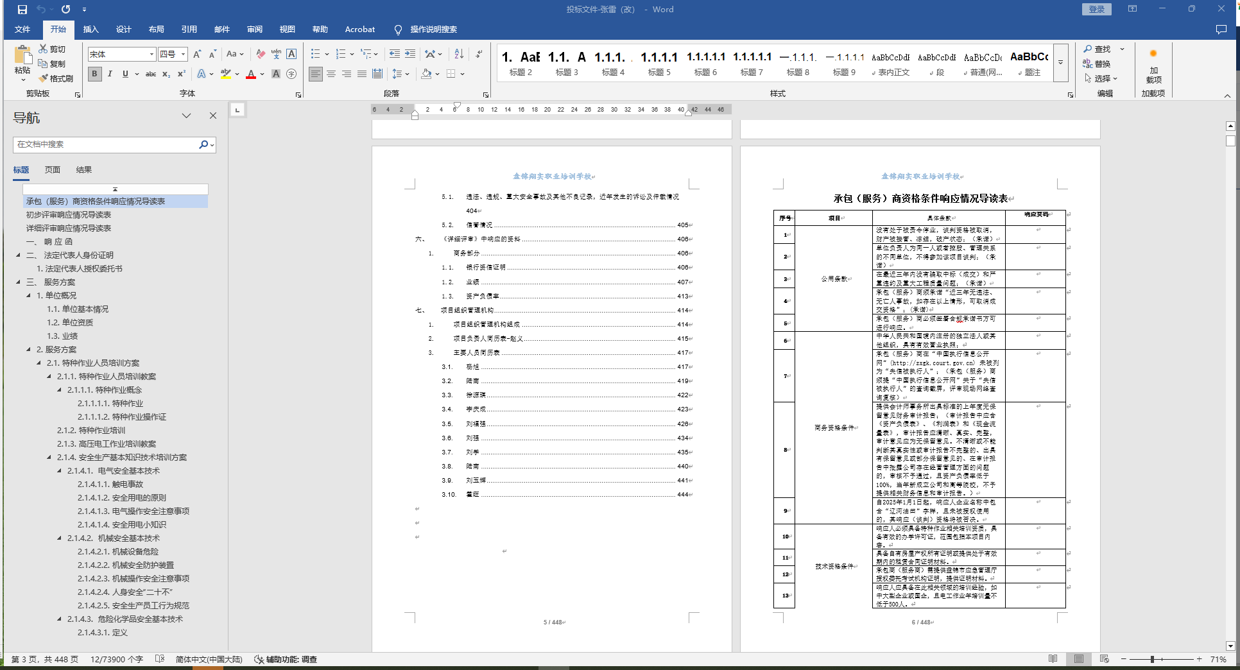This screenshot has width=1240, height=670.
Task: Expand the styles gallery more button
Action: click(x=1061, y=62)
